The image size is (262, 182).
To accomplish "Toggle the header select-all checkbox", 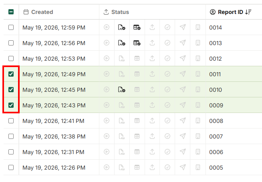I will tap(11, 12).
